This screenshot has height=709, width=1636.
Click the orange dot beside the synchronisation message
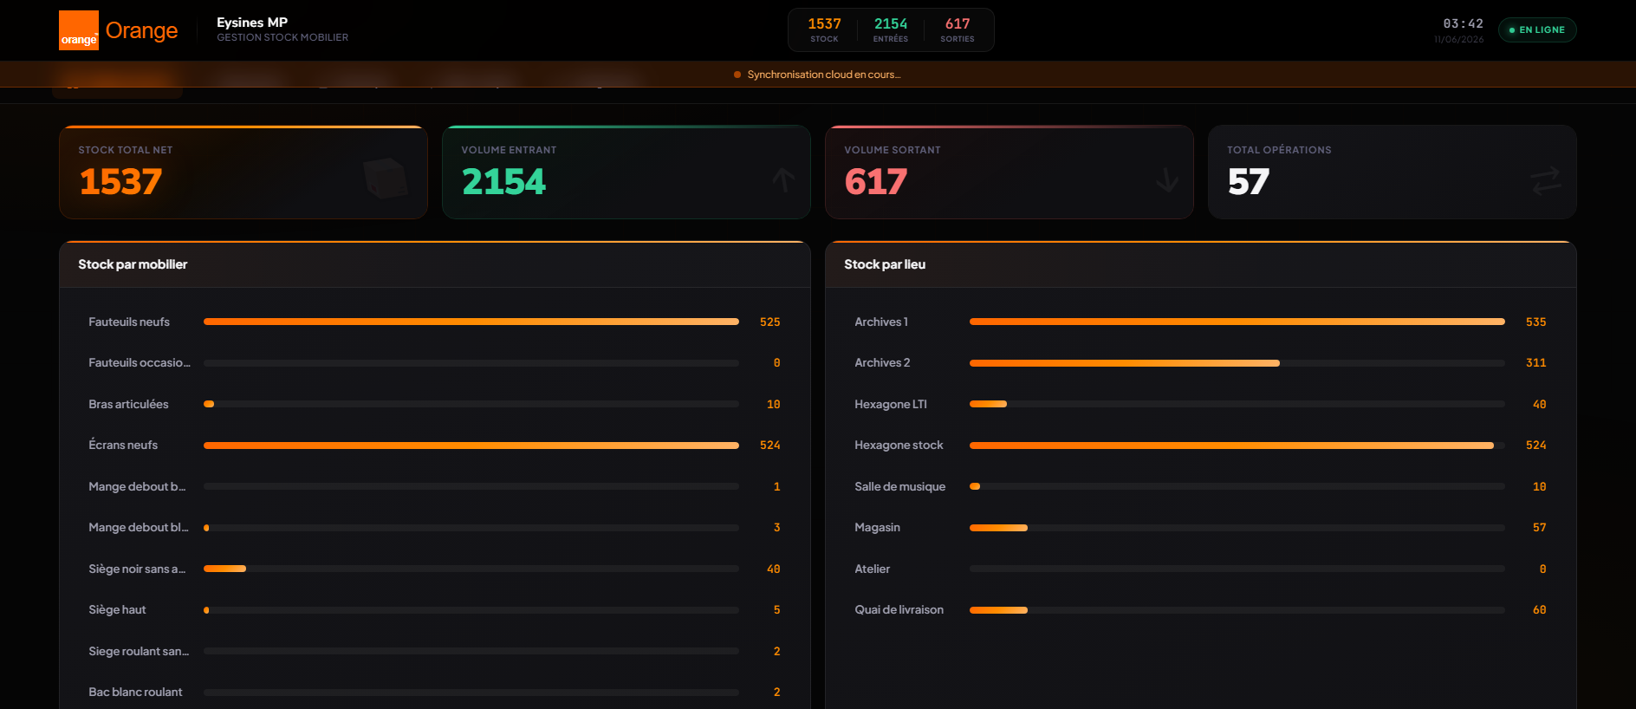click(737, 75)
